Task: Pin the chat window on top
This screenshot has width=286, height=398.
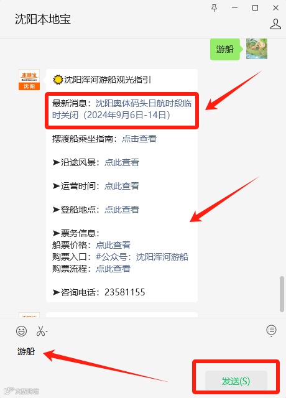Action: 214,8
